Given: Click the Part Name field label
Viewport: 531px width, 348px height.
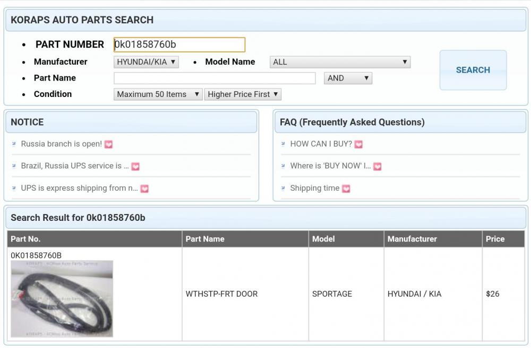Looking at the screenshot, I should click(x=55, y=78).
